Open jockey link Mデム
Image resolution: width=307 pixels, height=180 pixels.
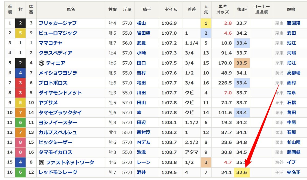pyautogui.click(x=144, y=142)
